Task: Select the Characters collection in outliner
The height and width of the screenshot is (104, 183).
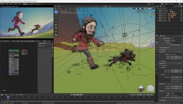Action: pyautogui.click(x=164, y=14)
